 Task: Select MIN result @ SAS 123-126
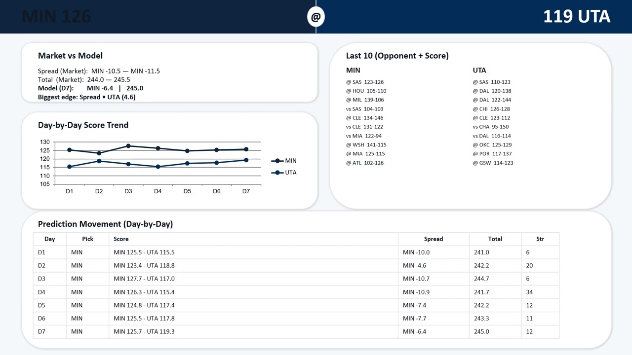click(x=365, y=82)
